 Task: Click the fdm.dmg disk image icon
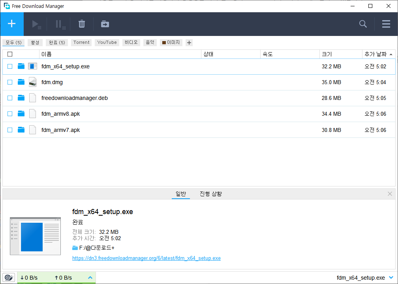coord(32,82)
